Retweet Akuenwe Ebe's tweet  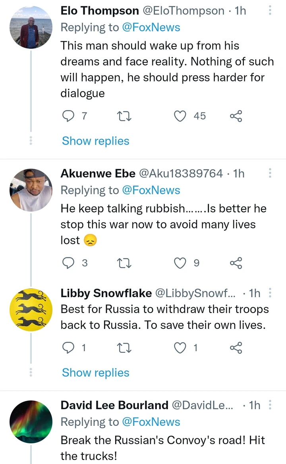125,263
